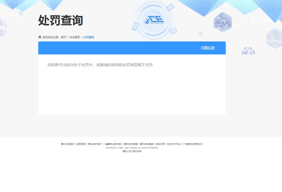Click the 处罚查询 page heading

[x=60, y=20]
